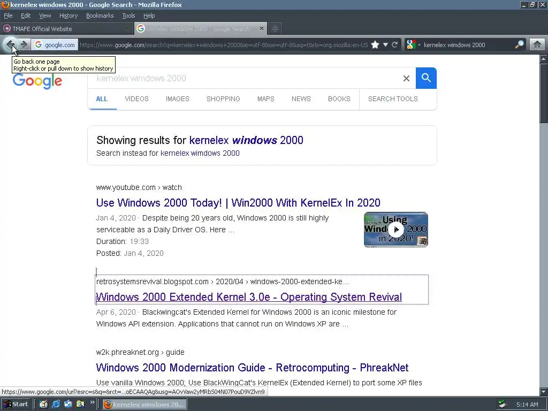This screenshot has height=411, width=548.
Task: Click corrected query kernelex windows 2000 link
Action: coord(246,140)
